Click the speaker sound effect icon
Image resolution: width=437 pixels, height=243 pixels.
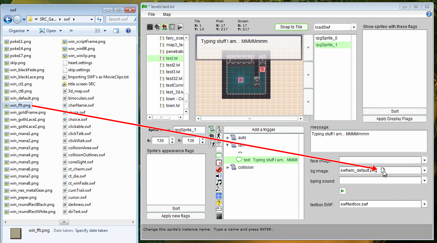tap(219, 176)
